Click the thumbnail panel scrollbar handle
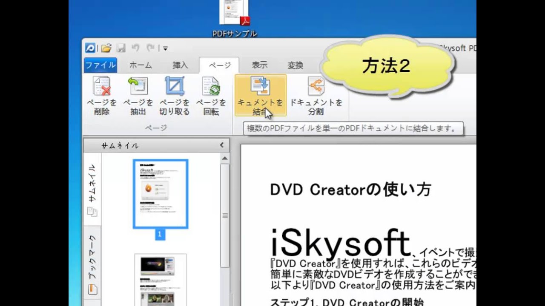Screen dimensions: 545x306 point(225,215)
